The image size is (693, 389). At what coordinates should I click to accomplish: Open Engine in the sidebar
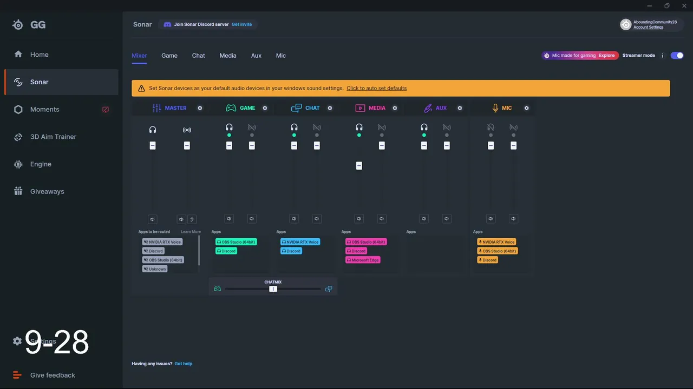pos(61,164)
